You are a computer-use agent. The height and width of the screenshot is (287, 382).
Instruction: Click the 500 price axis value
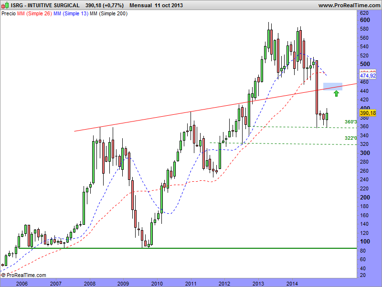pyautogui.click(x=365, y=64)
